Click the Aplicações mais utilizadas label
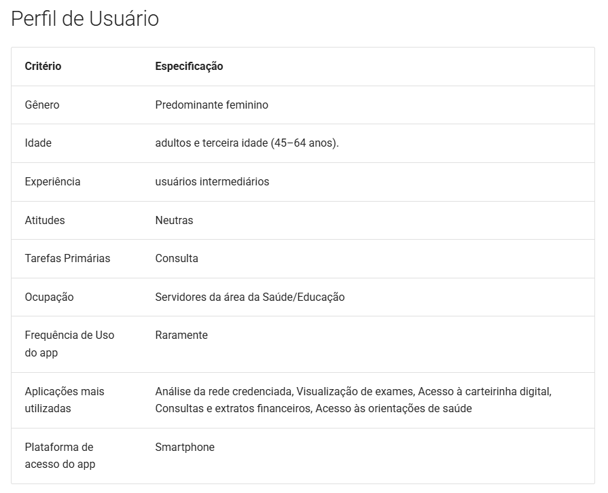608x493 pixels. coord(65,400)
